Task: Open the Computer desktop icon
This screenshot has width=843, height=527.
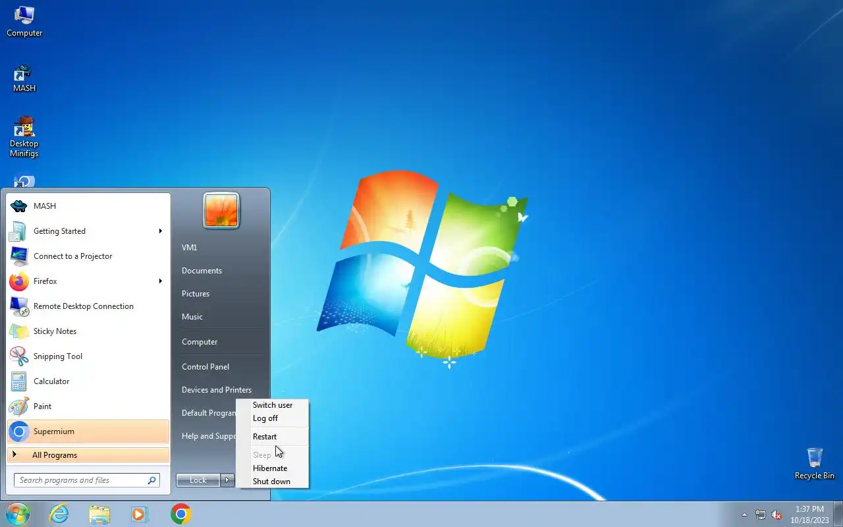Action: click(x=24, y=21)
